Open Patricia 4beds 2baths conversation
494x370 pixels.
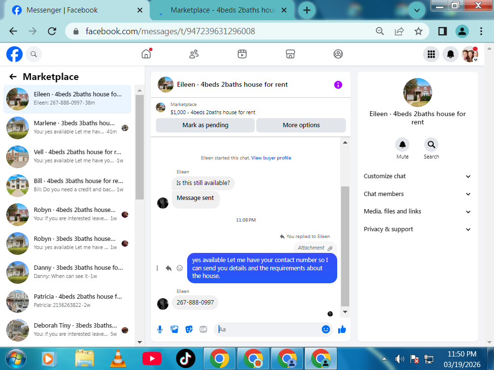point(68,302)
